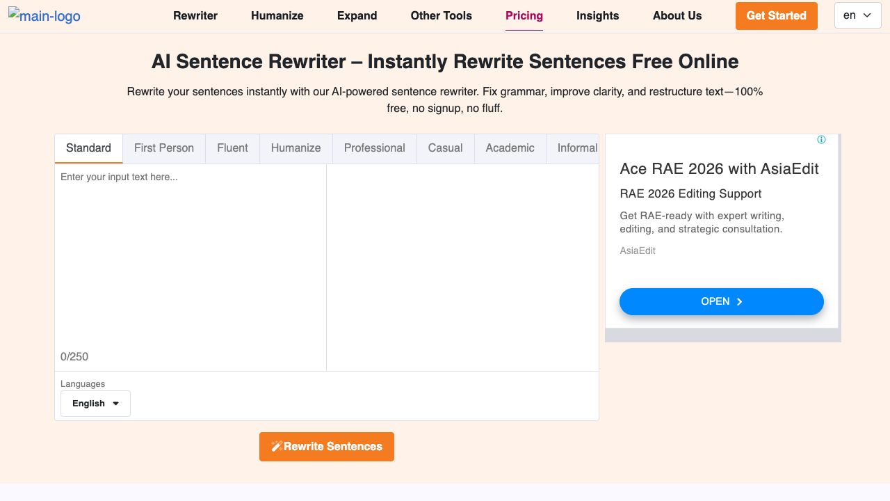Choose the Professional tone tab

(x=374, y=148)
